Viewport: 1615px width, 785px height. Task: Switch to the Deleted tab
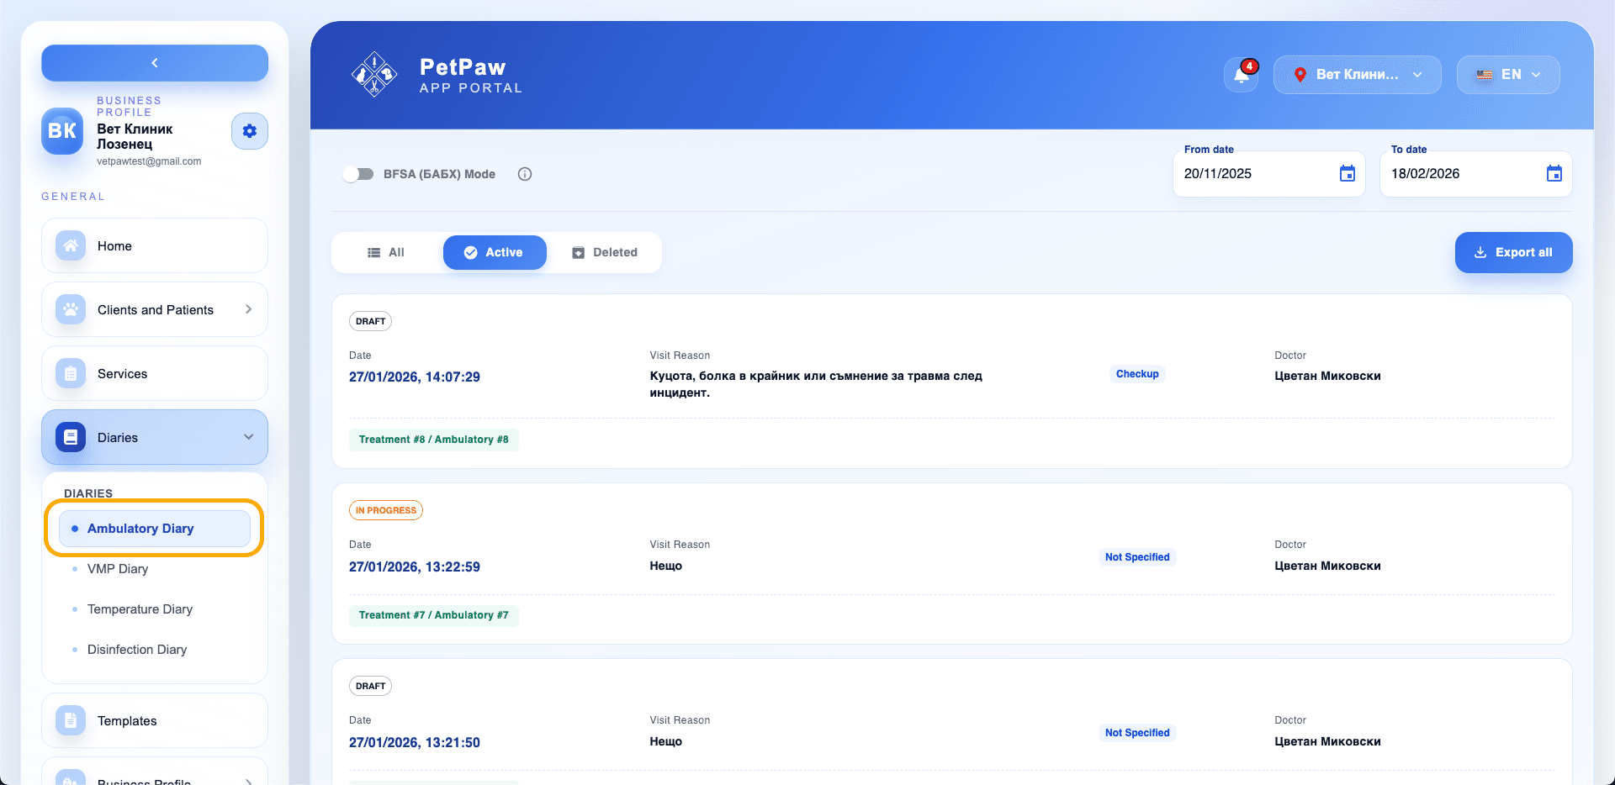[x=605, y=252]
